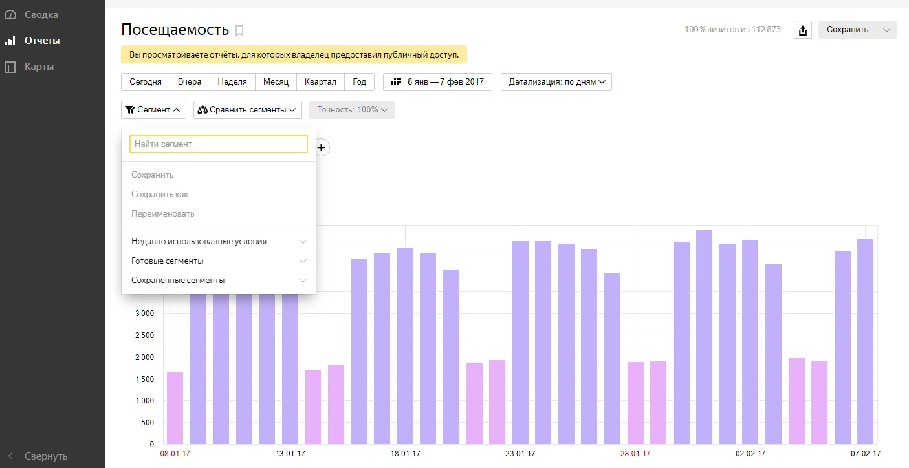
Task: Click the Посещаемость report title
Action: [175, 30]
